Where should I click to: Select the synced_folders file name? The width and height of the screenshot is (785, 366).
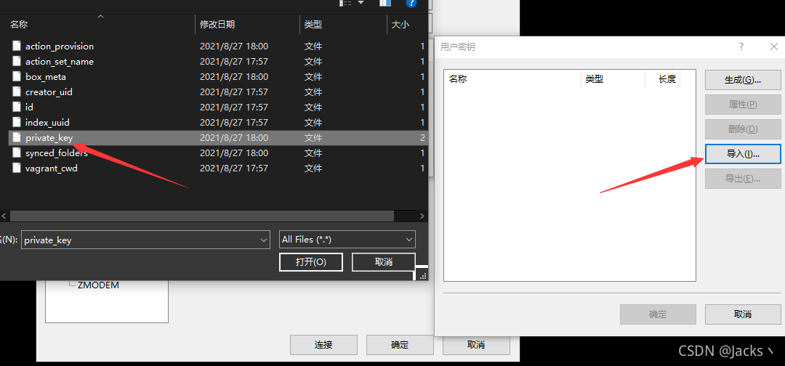tap(57, 153)
